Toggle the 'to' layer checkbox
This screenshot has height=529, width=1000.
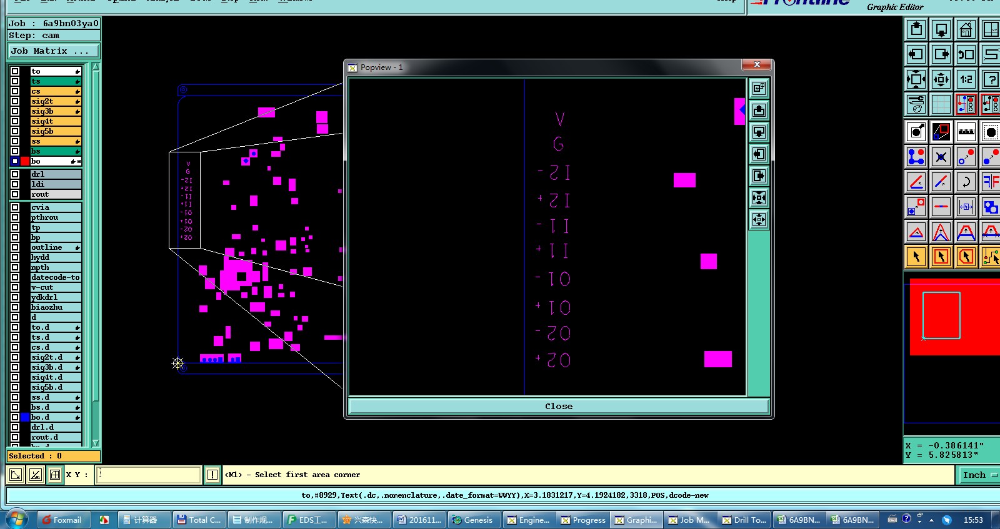(x=15, y=71)
